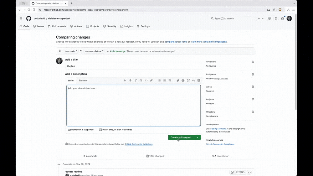Image resolution: width=313 pixels, height=176 pixels.
Task: Open the update readme commit
Action: (74, 172)
